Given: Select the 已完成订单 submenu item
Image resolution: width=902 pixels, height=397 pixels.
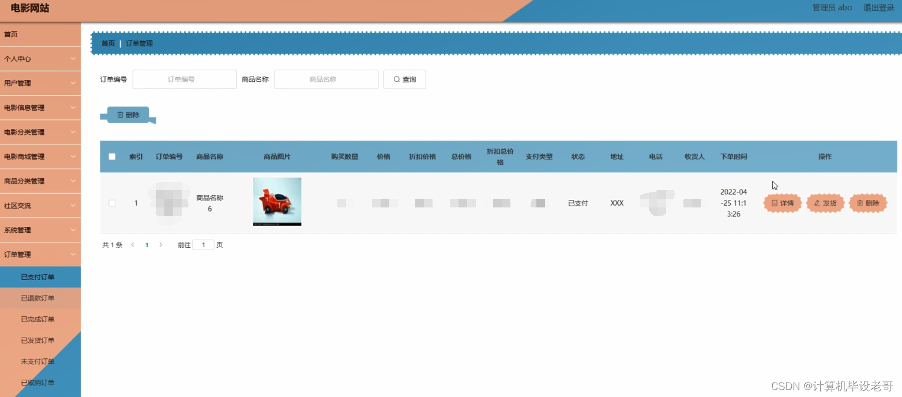Looking at the screenshot, I should 40,319.
